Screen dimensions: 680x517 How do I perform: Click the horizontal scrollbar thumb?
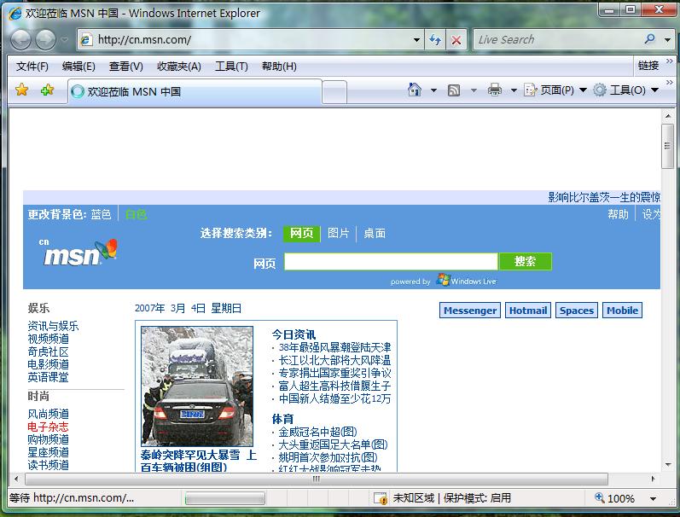pyautogui.click(x=316, y=479)
